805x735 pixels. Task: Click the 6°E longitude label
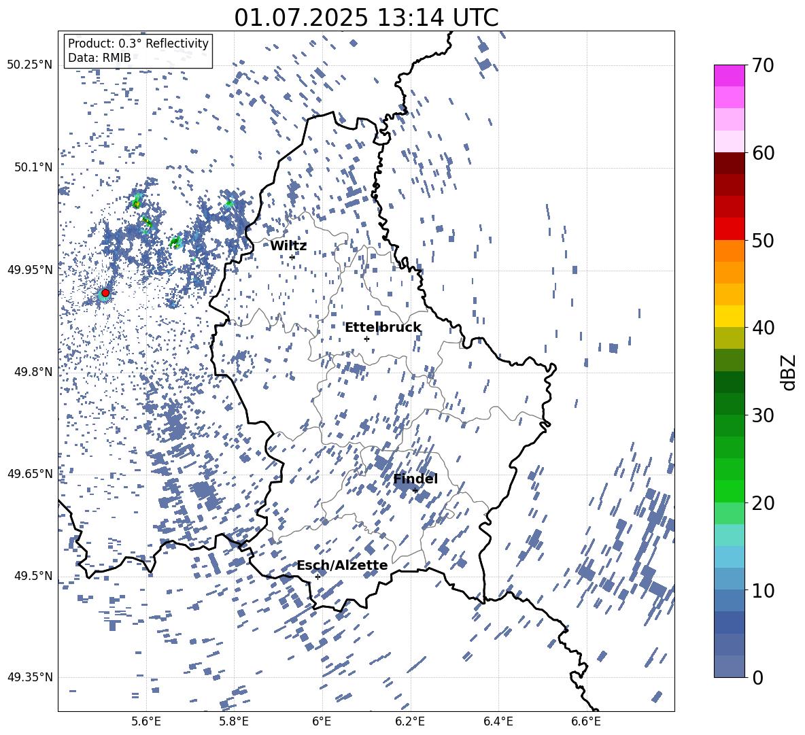point(322,722)
